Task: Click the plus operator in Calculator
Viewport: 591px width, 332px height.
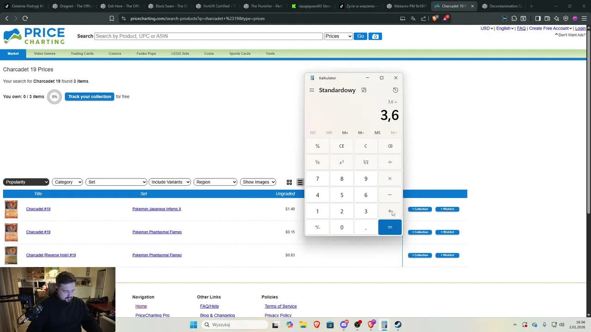Action: (390, 211)
